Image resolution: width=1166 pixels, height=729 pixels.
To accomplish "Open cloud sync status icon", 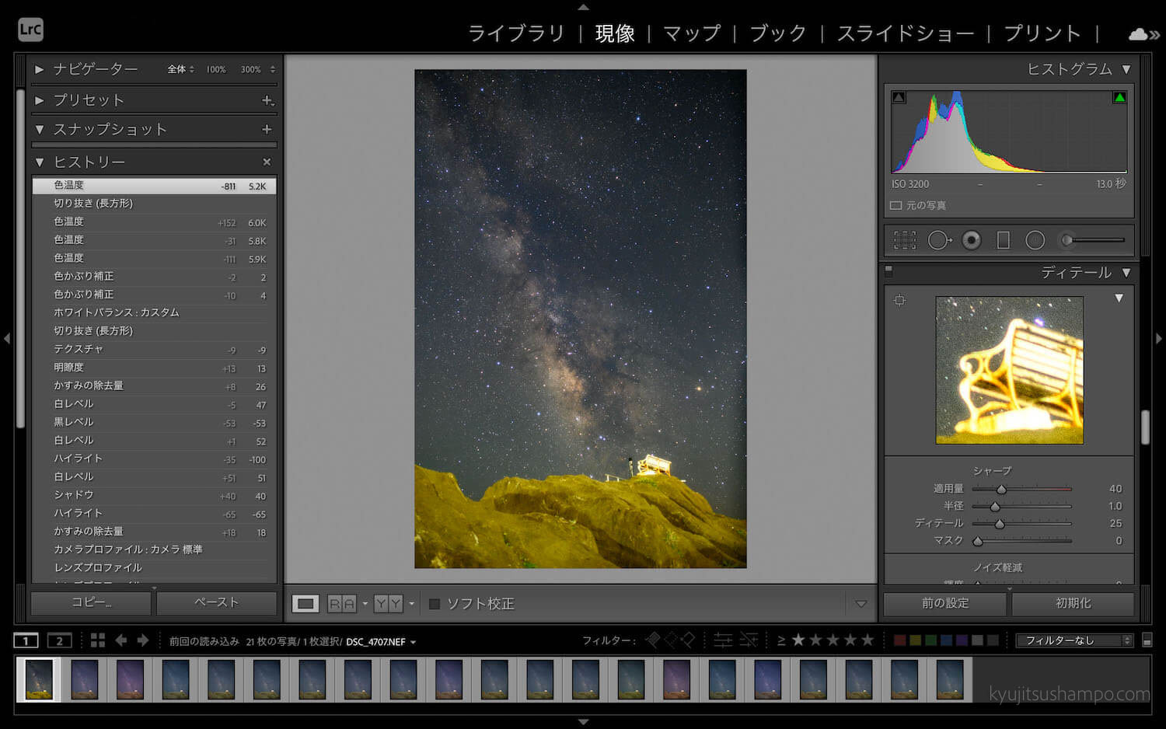I will coord(1138,34).
